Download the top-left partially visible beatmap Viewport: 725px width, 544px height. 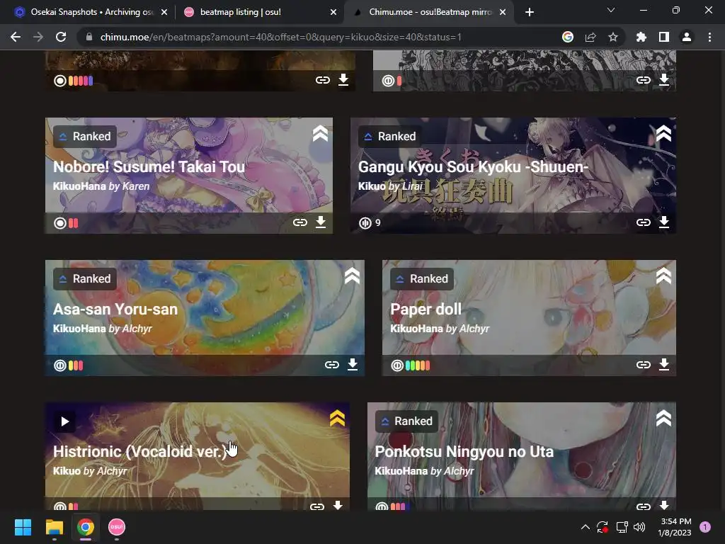(343, 79)
